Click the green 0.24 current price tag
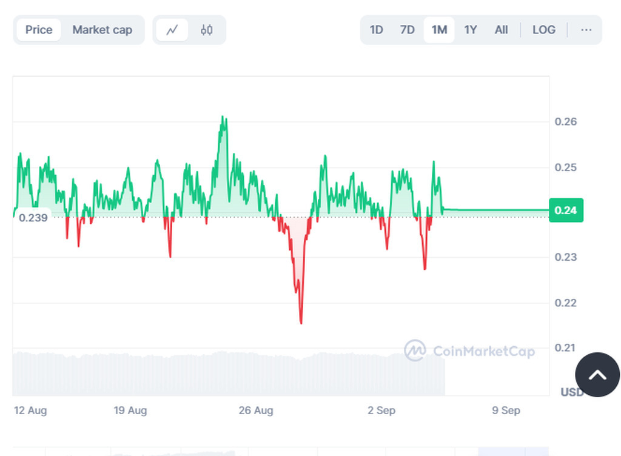The height and width of the screenshot is (456, 621). 566,210
